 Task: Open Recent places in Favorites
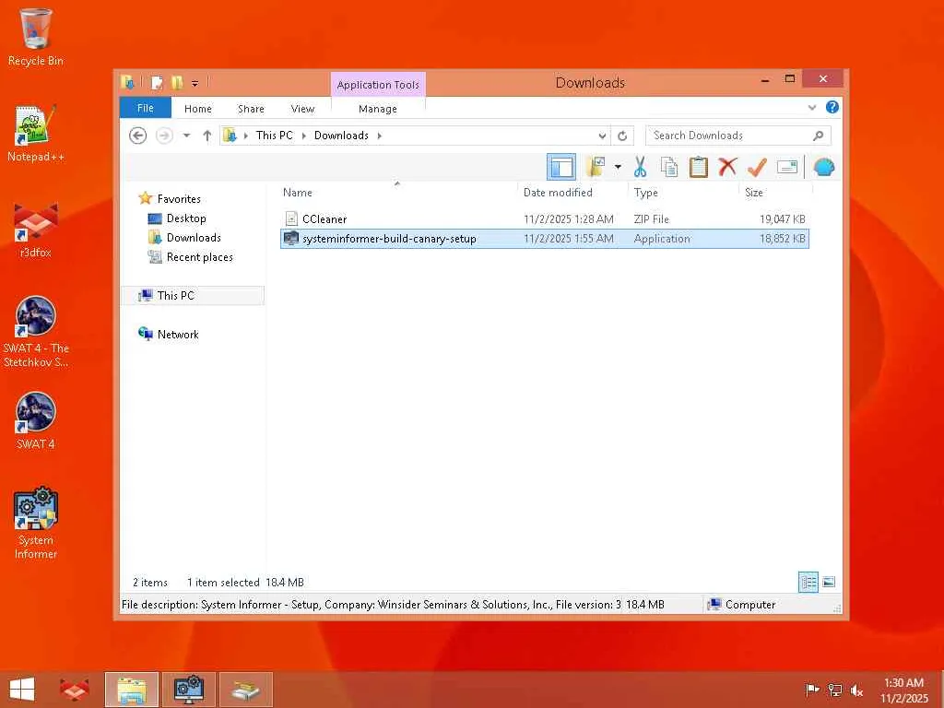(199, 257)
